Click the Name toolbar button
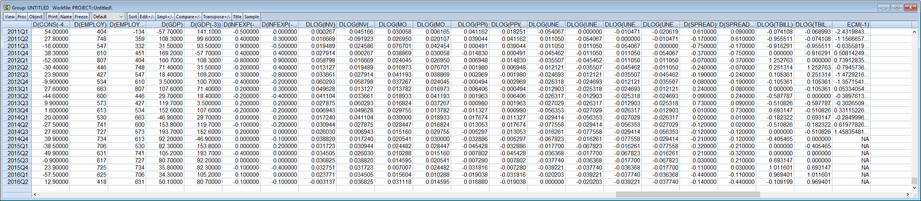The height and width of the screenshot is (201, 921). click(66, 17)
